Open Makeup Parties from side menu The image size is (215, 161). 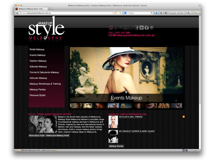(x=38, y=90)
